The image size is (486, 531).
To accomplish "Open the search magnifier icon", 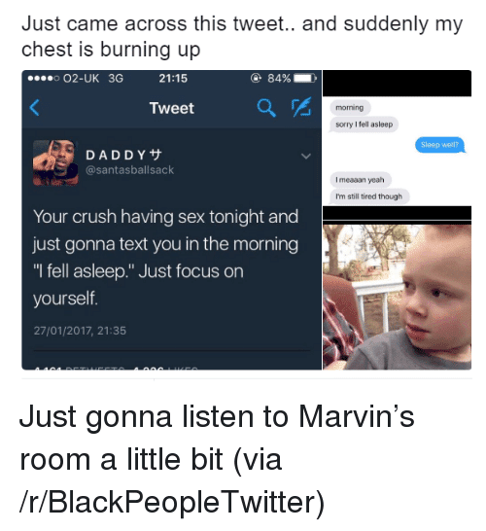I will point(266,108).
